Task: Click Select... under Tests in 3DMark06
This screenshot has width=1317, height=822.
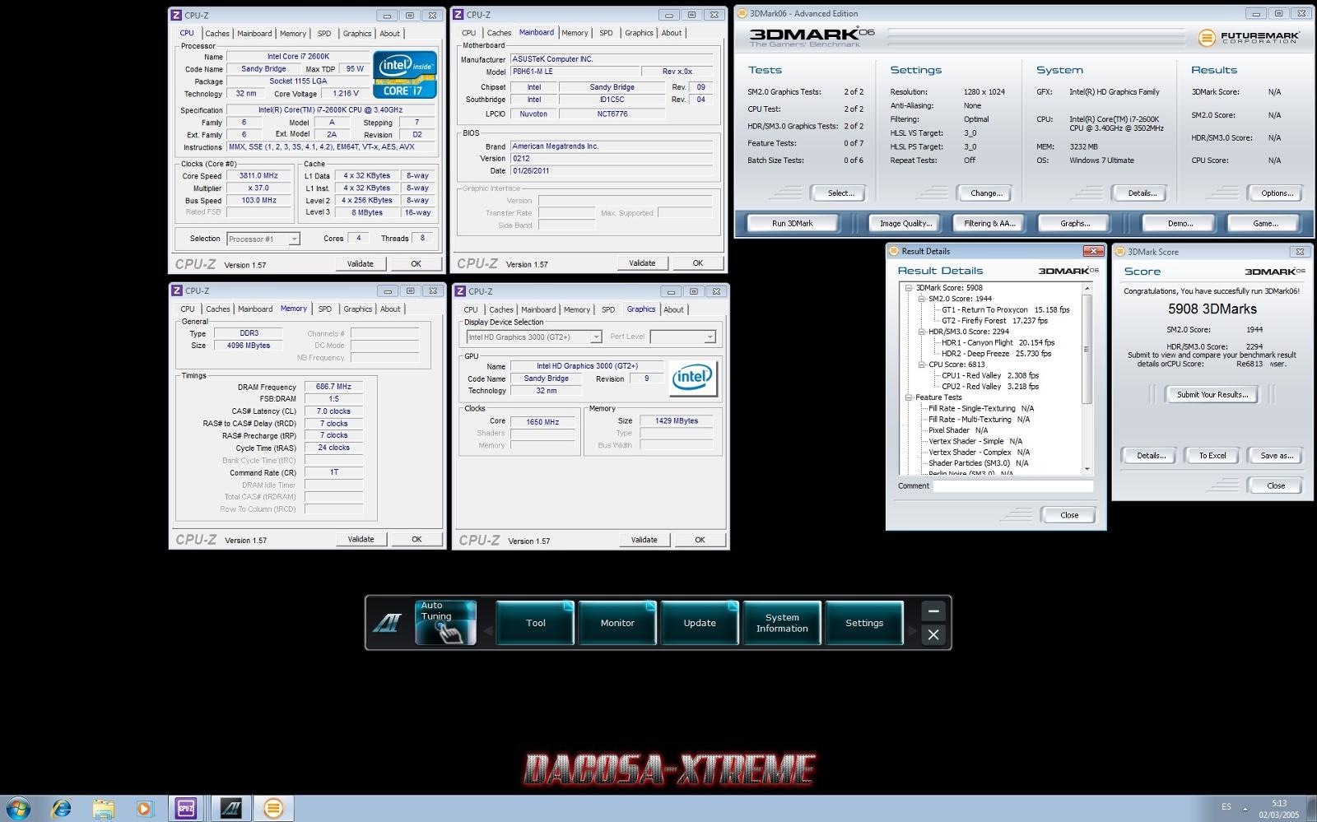Action: (840, 193)
